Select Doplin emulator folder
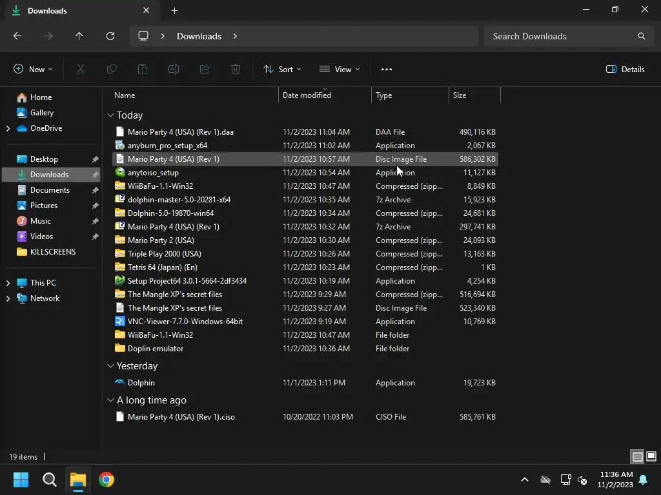Viewport: 661px width, 495px height. tap(305, 349)
